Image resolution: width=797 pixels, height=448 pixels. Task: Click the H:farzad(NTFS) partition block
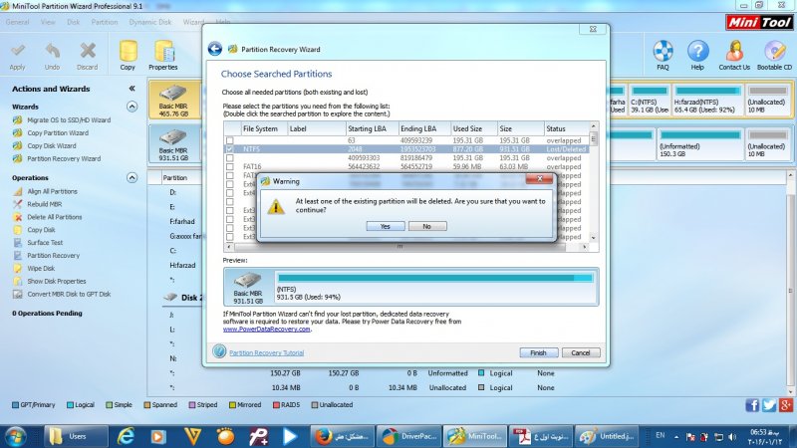707,101
